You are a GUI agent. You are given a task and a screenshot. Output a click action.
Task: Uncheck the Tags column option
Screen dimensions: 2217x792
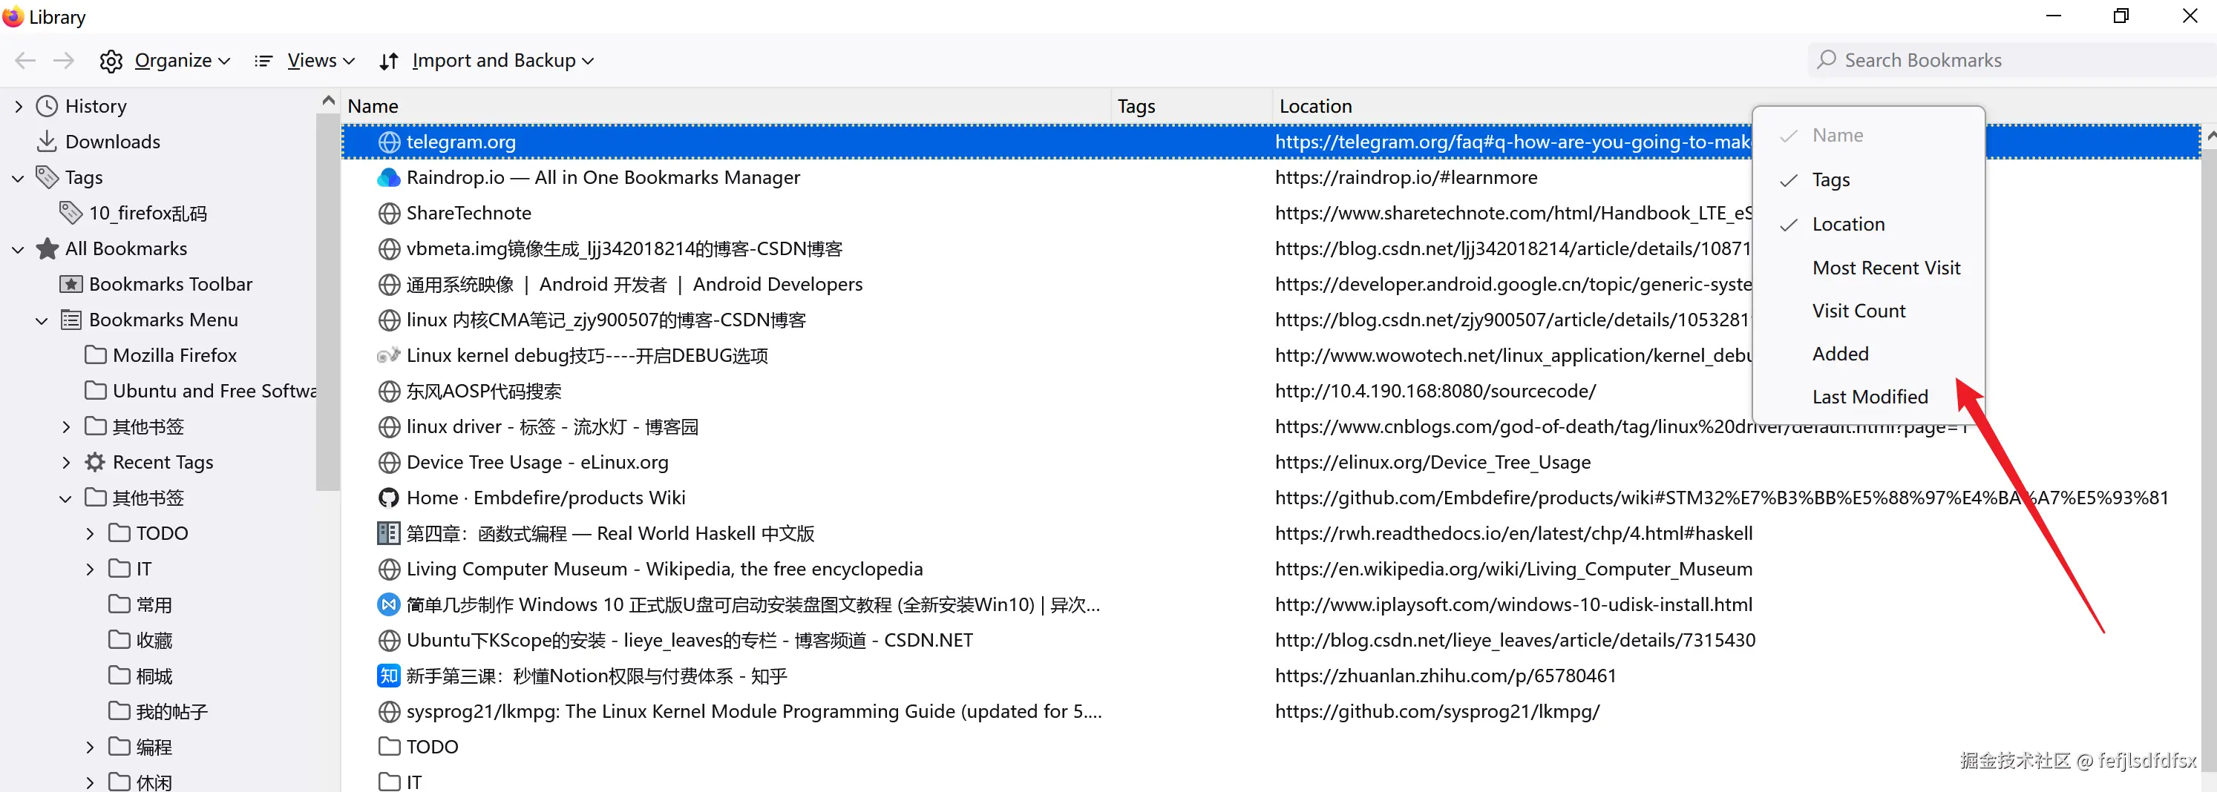[x=1830, y=179]
